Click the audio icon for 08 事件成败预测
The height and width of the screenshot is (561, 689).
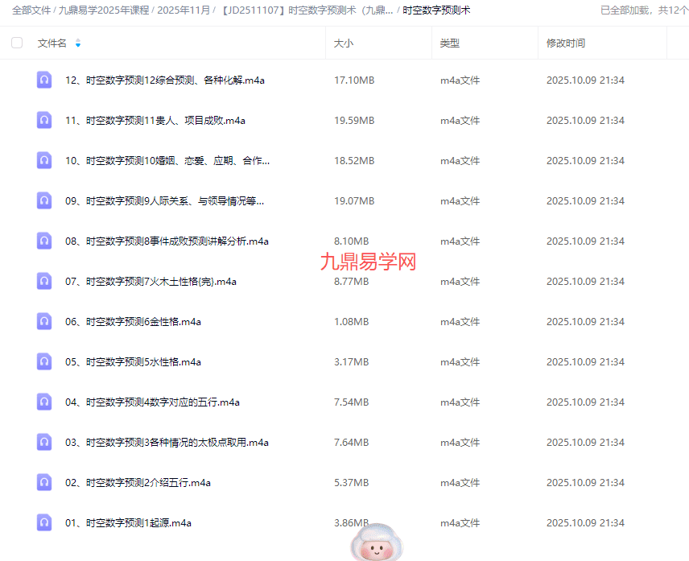44,241
